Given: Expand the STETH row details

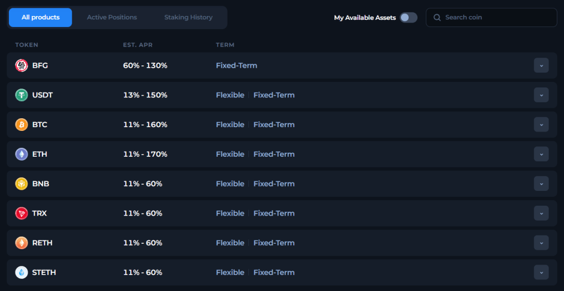Looking at the screenshot, I should pyautogui.click(x=541, y=273).
